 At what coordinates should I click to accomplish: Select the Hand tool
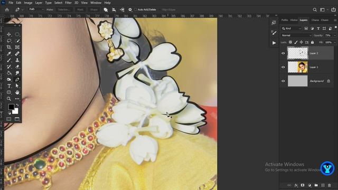click(17, 92)
